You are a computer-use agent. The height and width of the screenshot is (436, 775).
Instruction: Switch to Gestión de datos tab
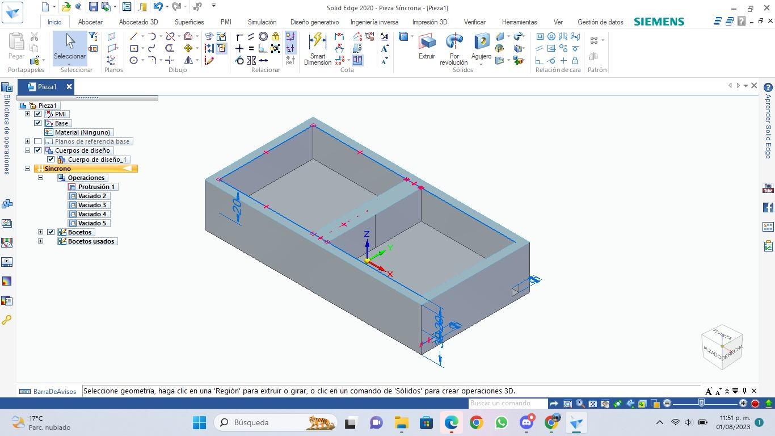click(600, 22)
